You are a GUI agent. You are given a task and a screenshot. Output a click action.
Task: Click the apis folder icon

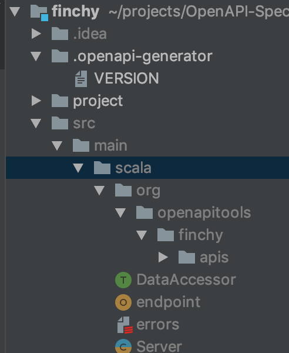(187, 257)
